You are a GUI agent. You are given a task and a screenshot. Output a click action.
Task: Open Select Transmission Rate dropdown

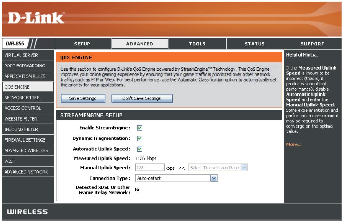[218, 168]
